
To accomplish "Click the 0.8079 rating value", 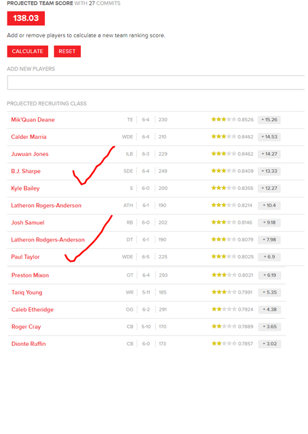I will coord(246,240).
